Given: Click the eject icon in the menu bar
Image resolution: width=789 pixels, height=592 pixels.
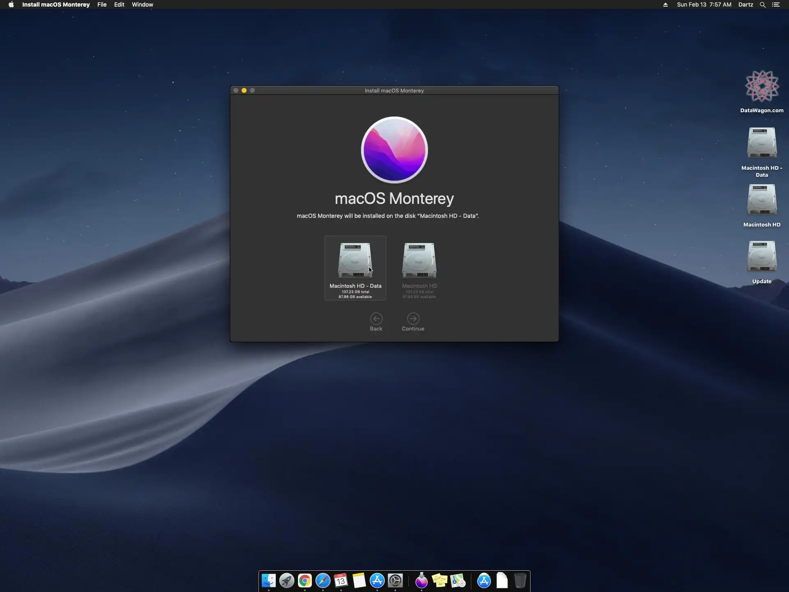Looking at the screenshot, I should (x=665, y=5).
